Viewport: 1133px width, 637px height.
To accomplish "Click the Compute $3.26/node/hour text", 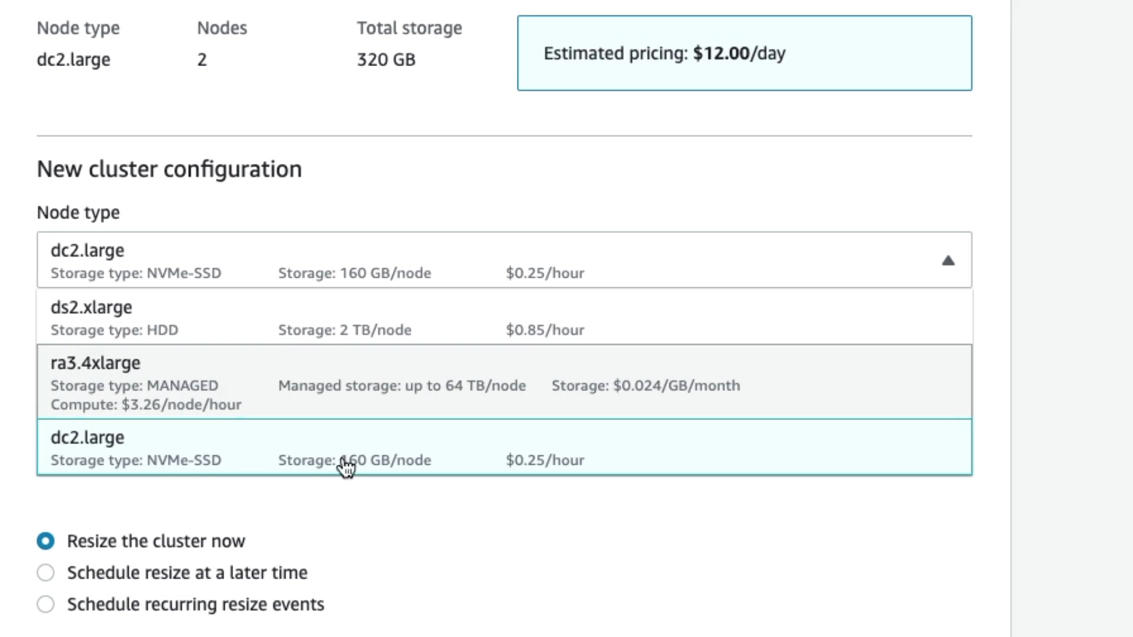I will (x=146, y=405).
